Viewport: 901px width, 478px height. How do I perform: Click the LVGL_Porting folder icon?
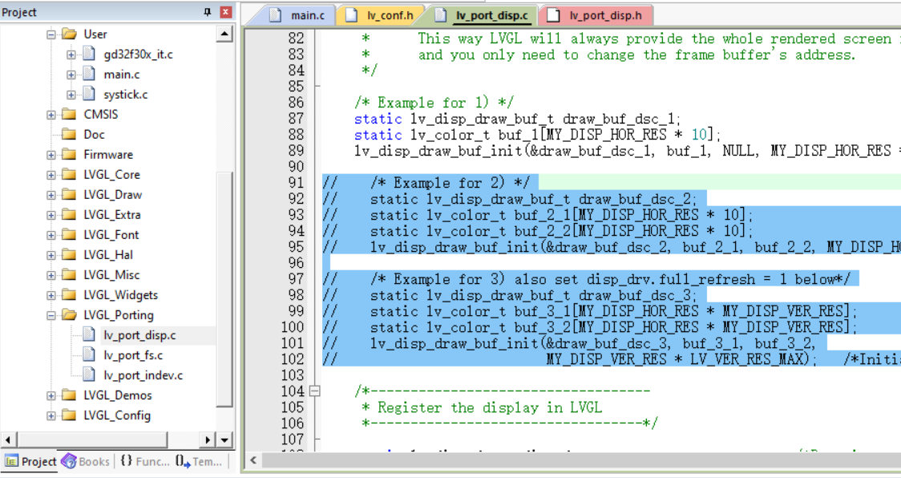point(69,314)
